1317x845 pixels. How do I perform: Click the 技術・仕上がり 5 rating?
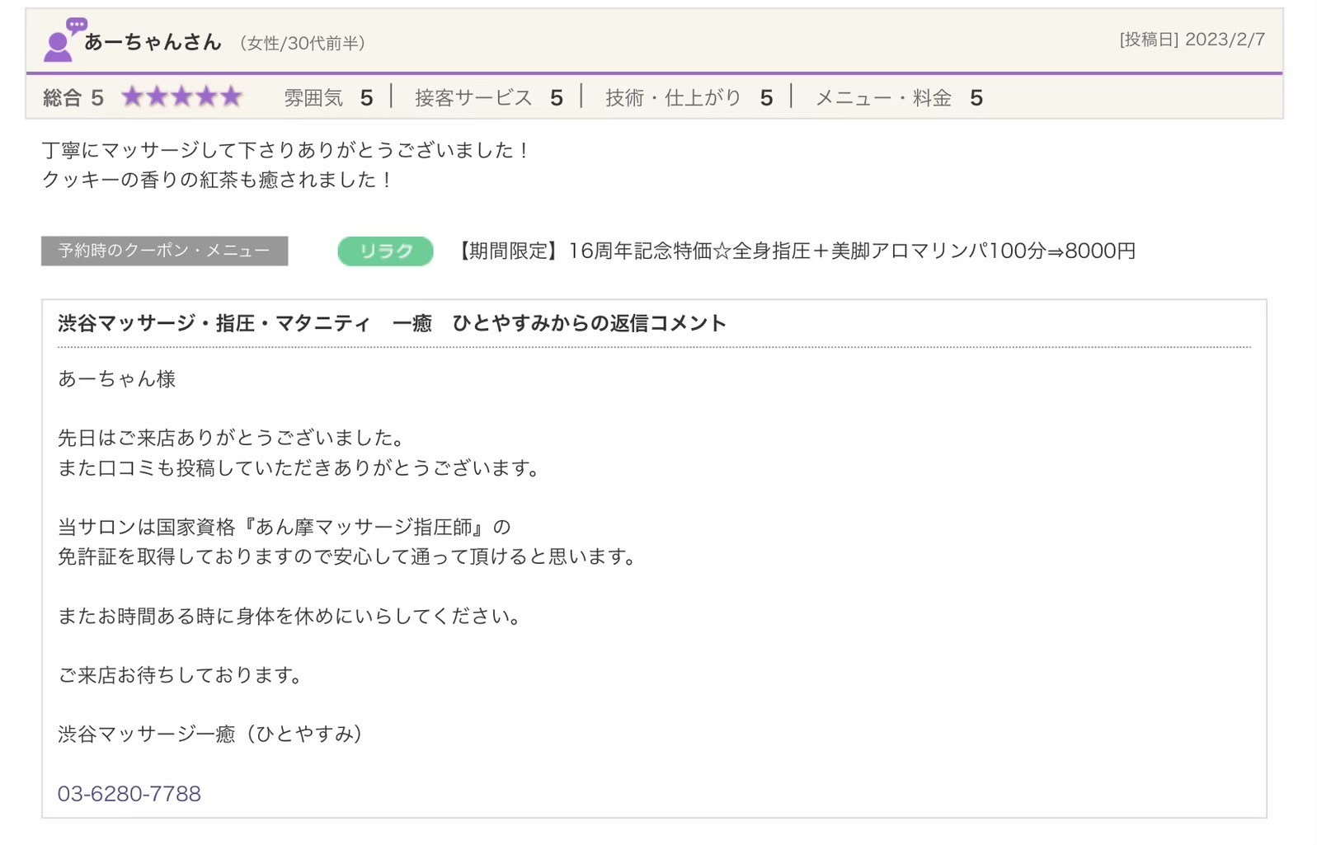(689, 98)
